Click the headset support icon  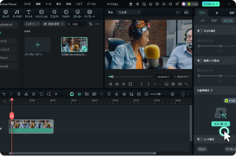(x=170, y=4)
